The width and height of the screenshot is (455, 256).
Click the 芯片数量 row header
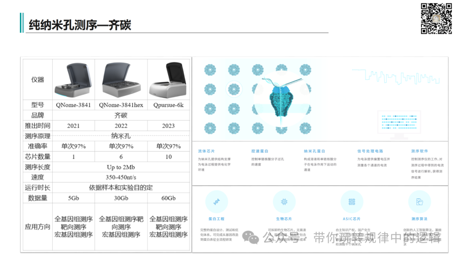pyautogui.click(x=38, y=157)
